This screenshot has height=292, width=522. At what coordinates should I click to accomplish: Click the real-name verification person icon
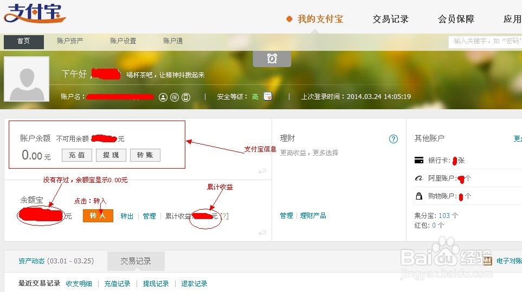(163, 97)
